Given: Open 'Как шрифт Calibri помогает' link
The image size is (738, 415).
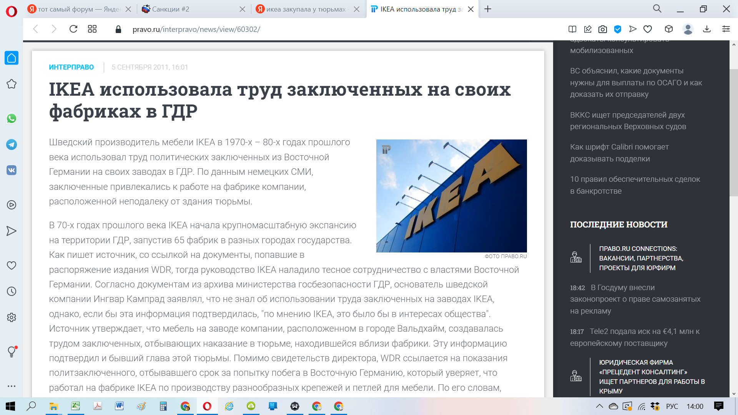Looking at the screenshot, I should pos(619,153).
